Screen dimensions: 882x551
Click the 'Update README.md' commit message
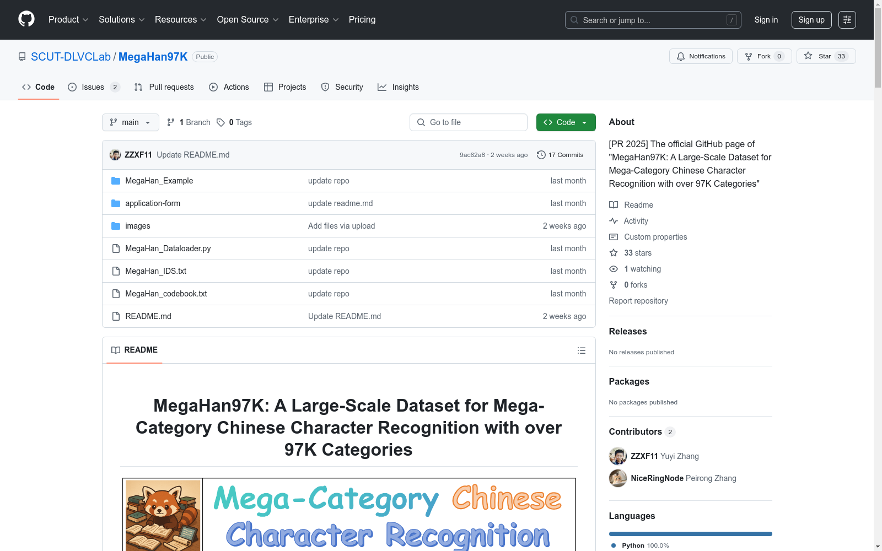click(x=193, y=155)
